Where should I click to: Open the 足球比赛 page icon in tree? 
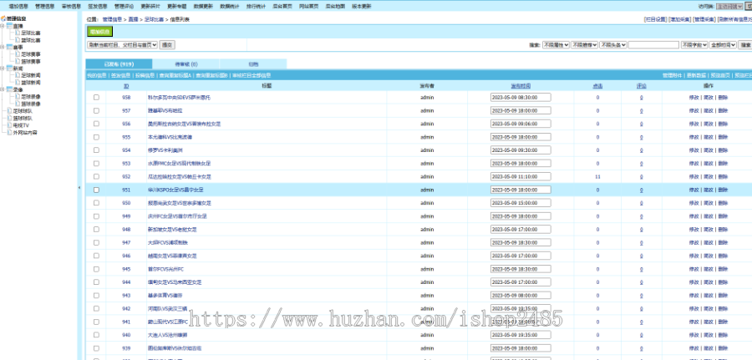(x=18, y=33)
